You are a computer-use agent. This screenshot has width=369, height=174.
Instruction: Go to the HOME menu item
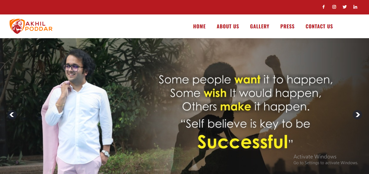199,26
